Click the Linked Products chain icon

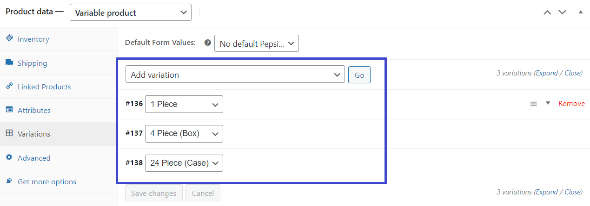(9, 86)
